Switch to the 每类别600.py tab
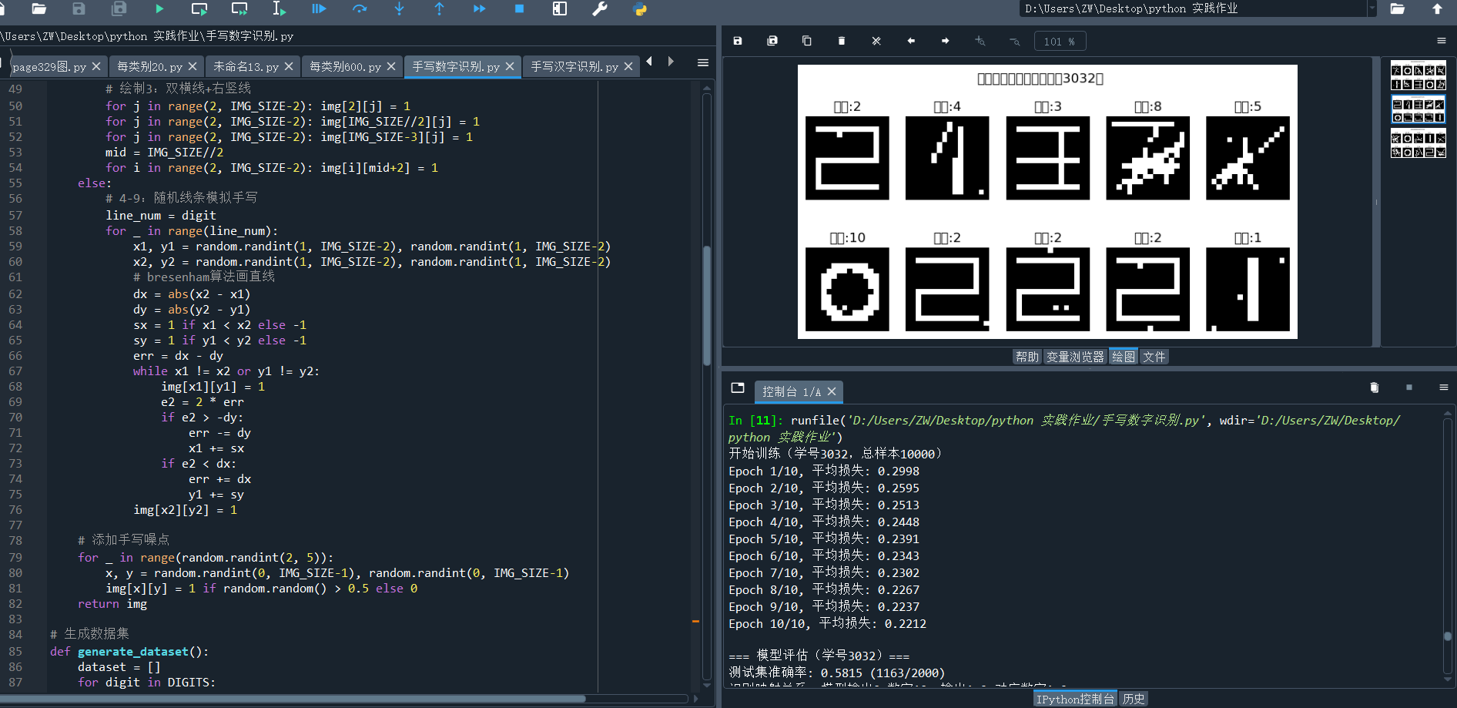This screenshot has width=1457, height=708. [x=345, y=67]
